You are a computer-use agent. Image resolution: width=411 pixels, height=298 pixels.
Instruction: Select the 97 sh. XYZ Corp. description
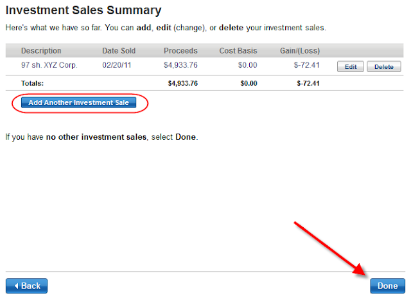click(x=49, y=65)
